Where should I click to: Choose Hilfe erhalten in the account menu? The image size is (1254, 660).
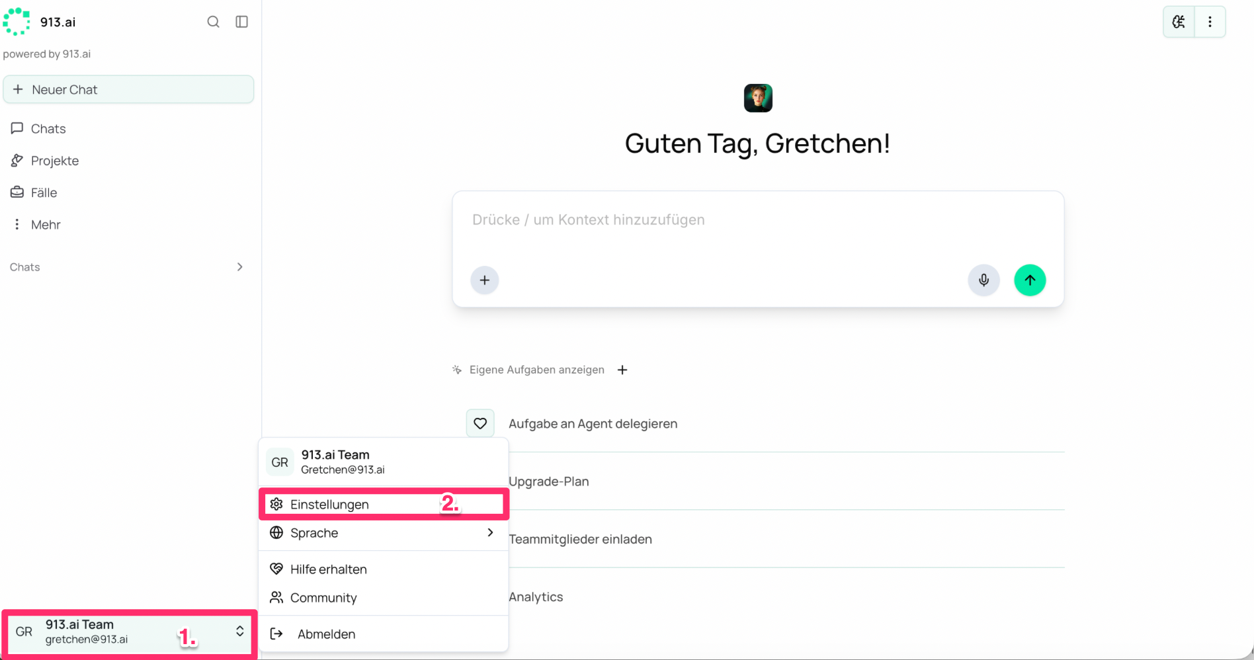384,569
